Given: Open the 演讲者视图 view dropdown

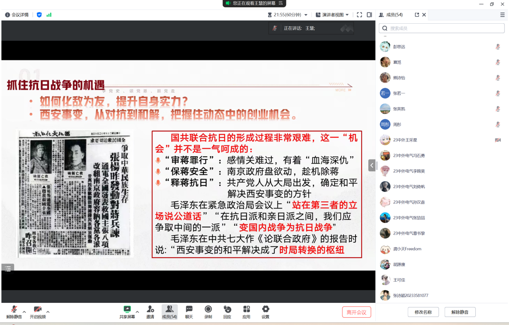Looking at the screenshot, I should pyautogui.click(x=332, y=15).
